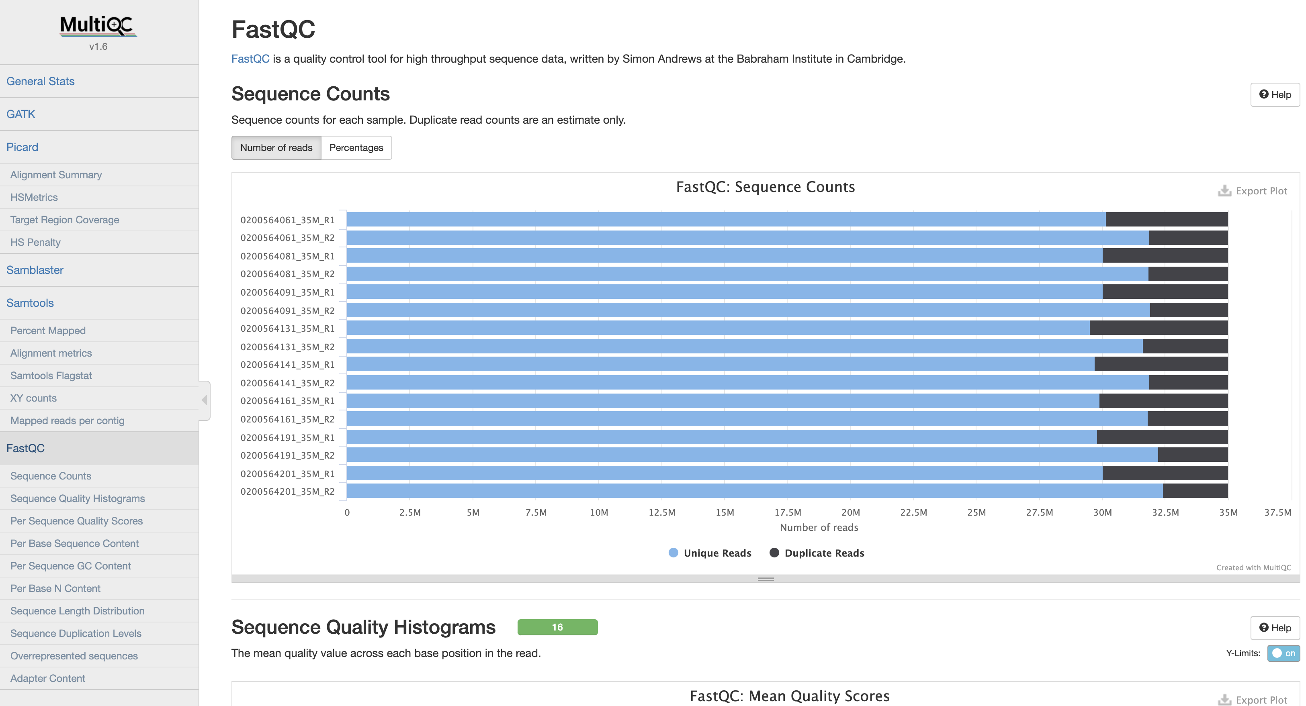Grab the plot height resize handle
Screen dimensions: 1306x706
766,578
